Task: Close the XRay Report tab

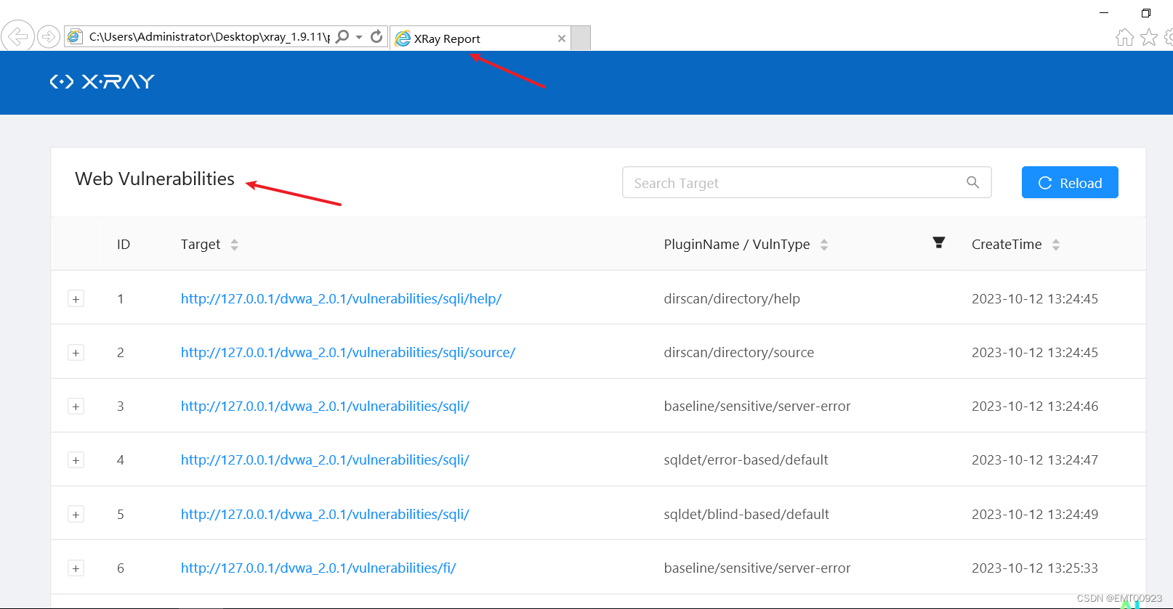Action: point(562,38)
